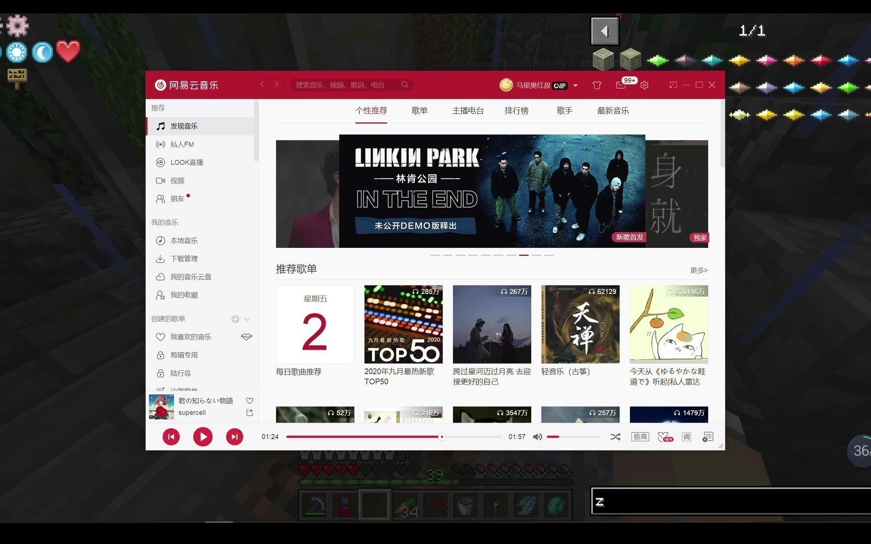Screen dimensions: 871x544
Task: Open 我的音乐云盘 in sidebar
Action: pyautogui.click(x=200, y=277)
